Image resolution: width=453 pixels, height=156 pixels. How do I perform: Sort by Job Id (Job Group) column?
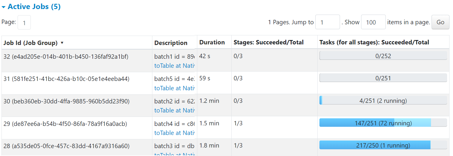31,43
